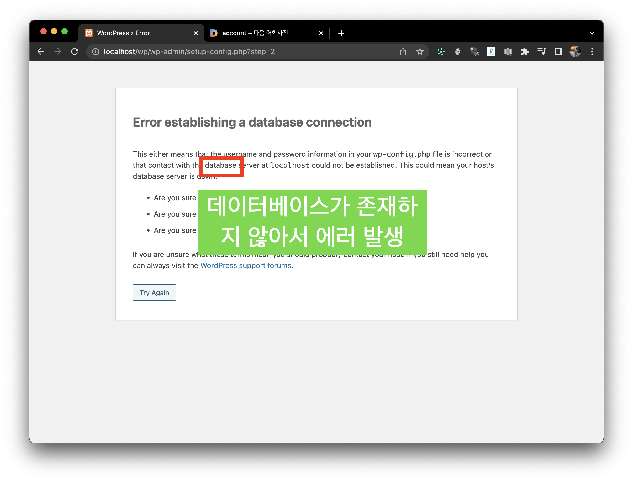Switch to the Daum dictionary account tab
Viewport: 633px width, 482px height.
255,33
